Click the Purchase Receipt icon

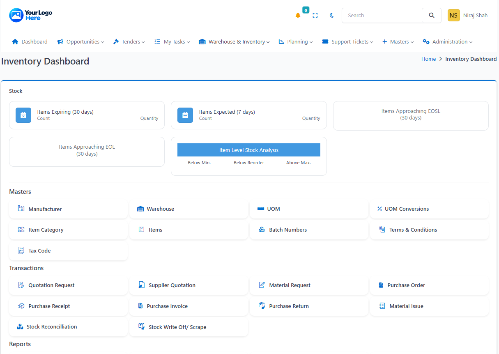tap(21, 306)
